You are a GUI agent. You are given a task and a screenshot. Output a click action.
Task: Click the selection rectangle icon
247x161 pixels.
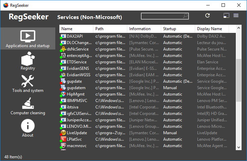tap(226, 16)
